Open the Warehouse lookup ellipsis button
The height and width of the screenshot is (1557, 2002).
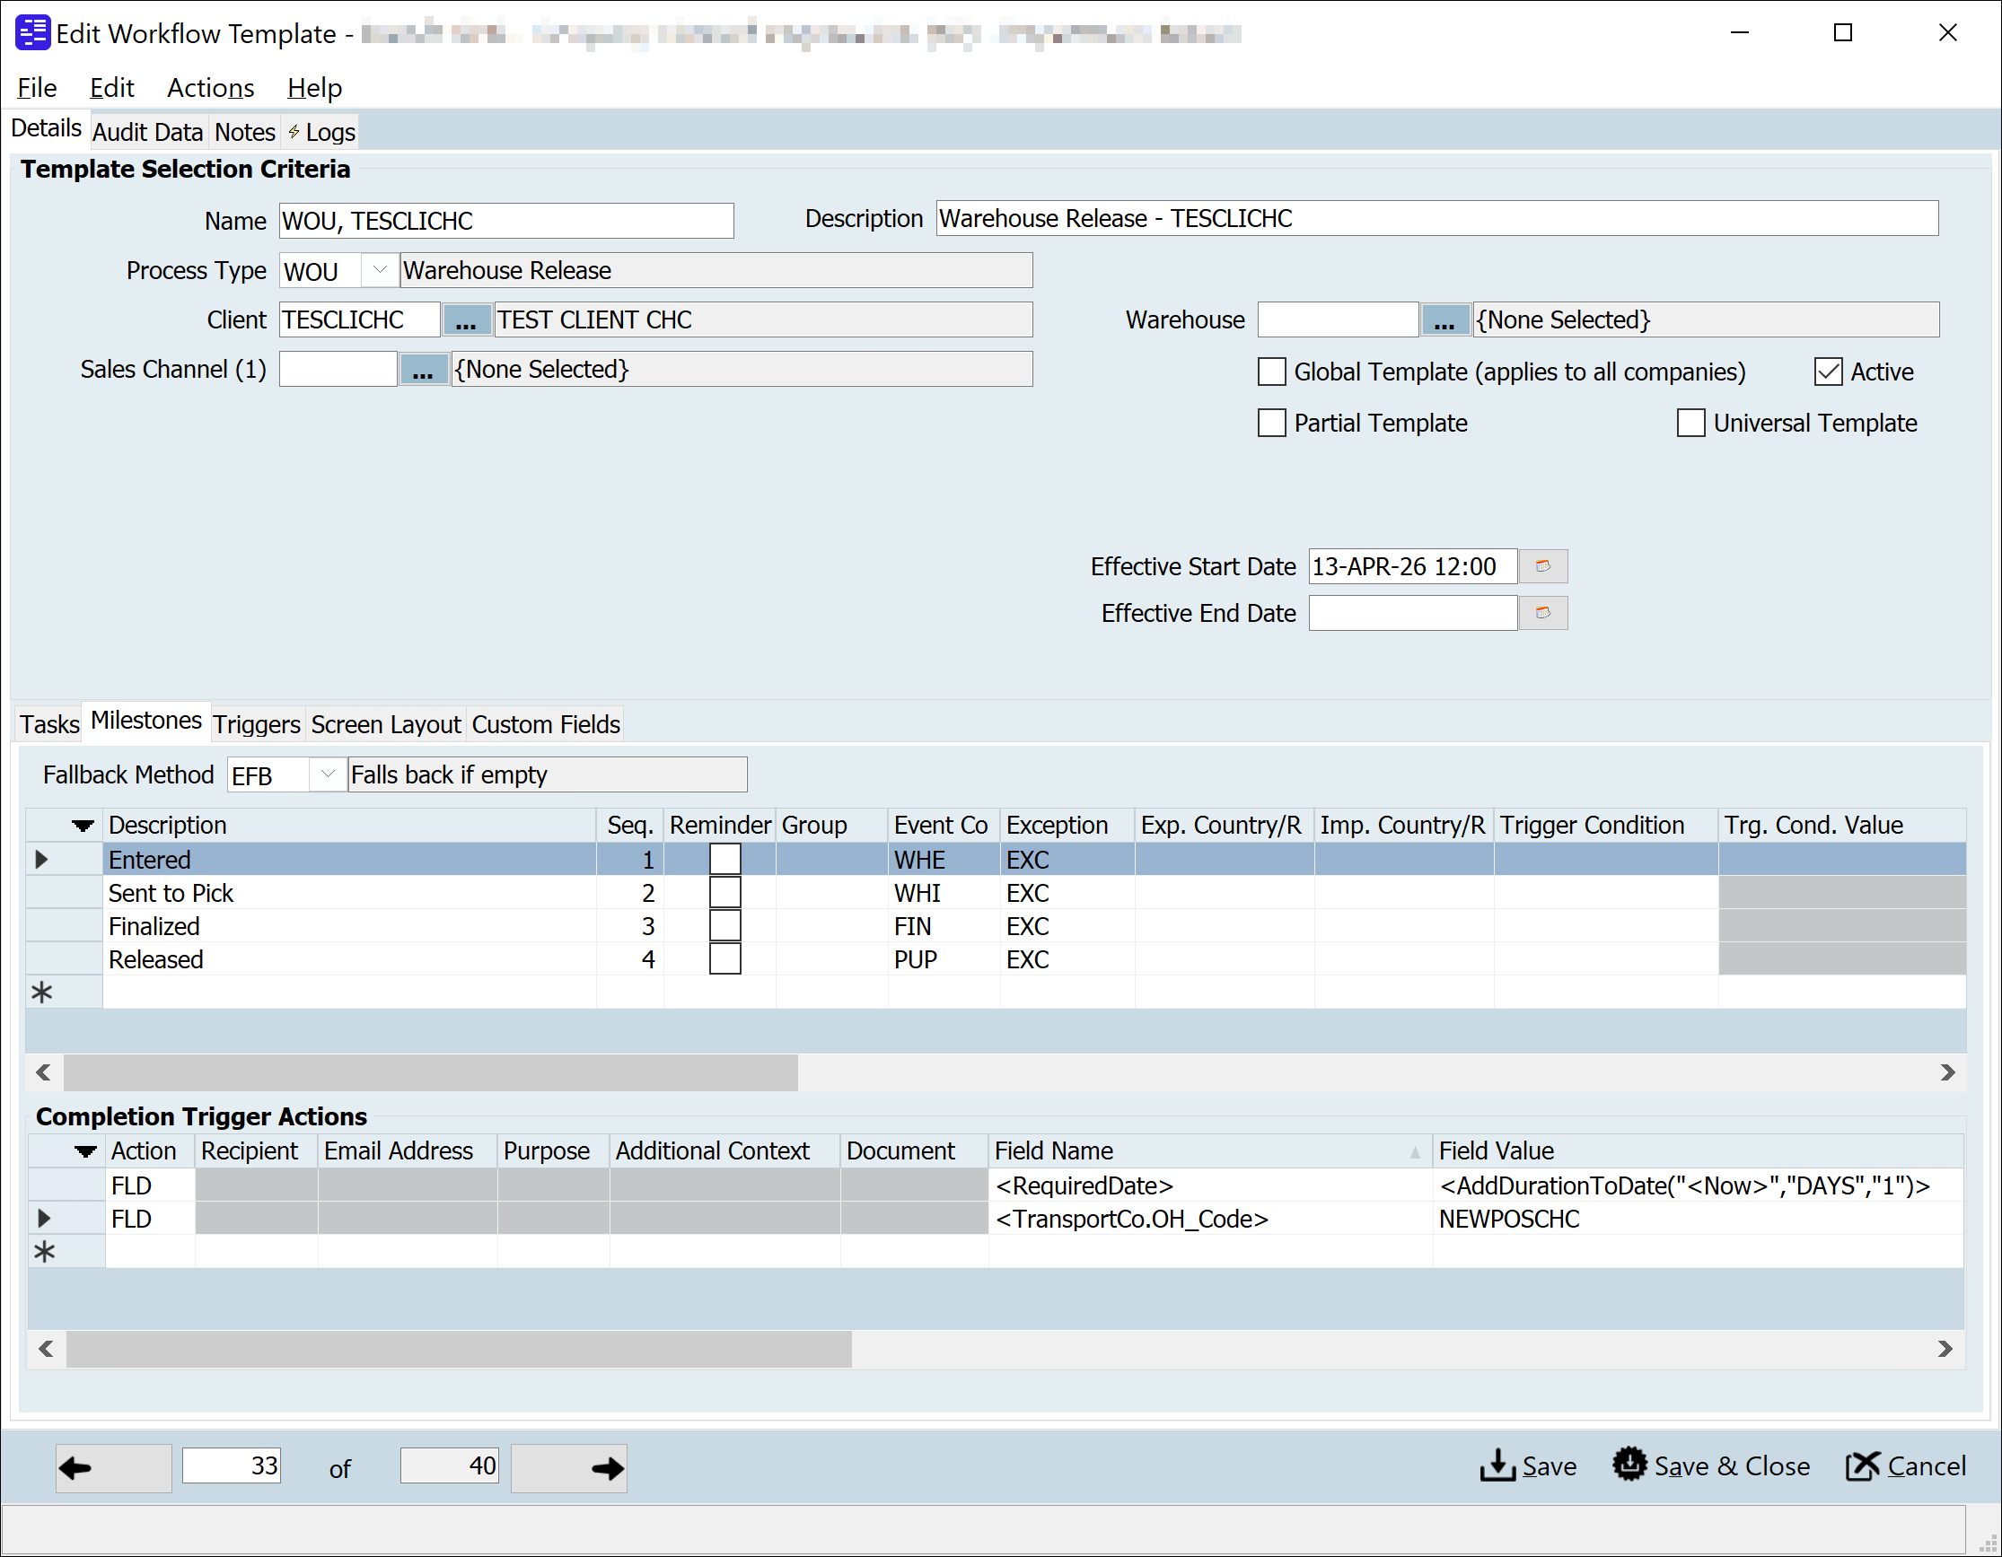pyautogui.click(x=1444, y=319)
